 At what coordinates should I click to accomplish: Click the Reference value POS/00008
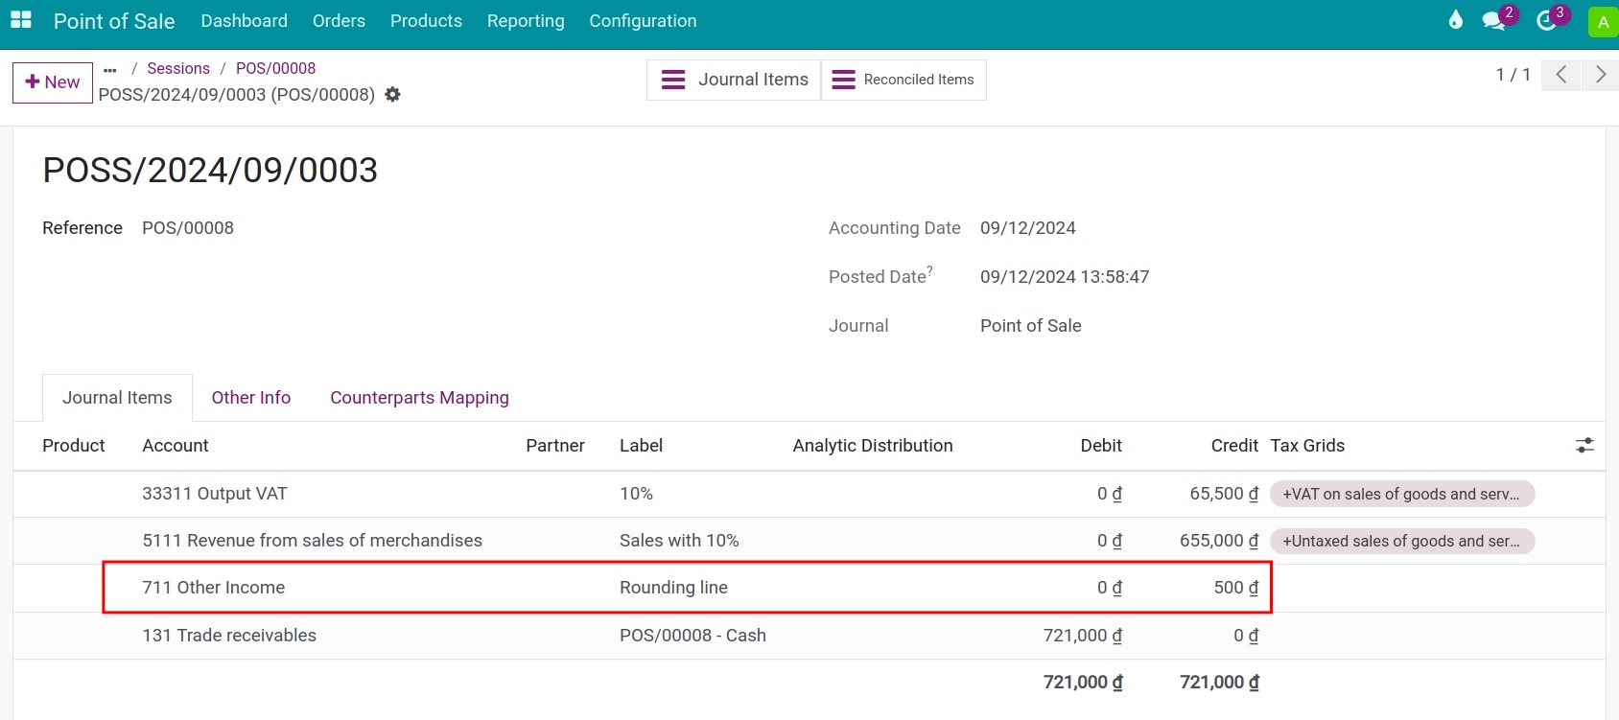click(188, 228)
